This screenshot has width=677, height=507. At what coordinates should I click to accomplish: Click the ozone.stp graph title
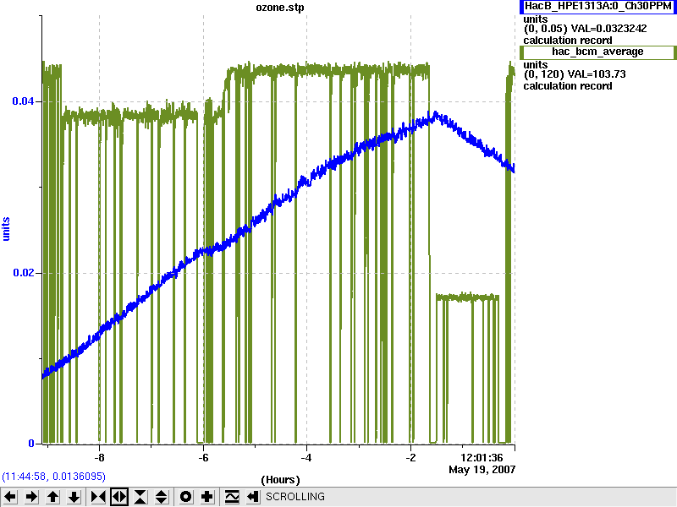pos(280,8)
